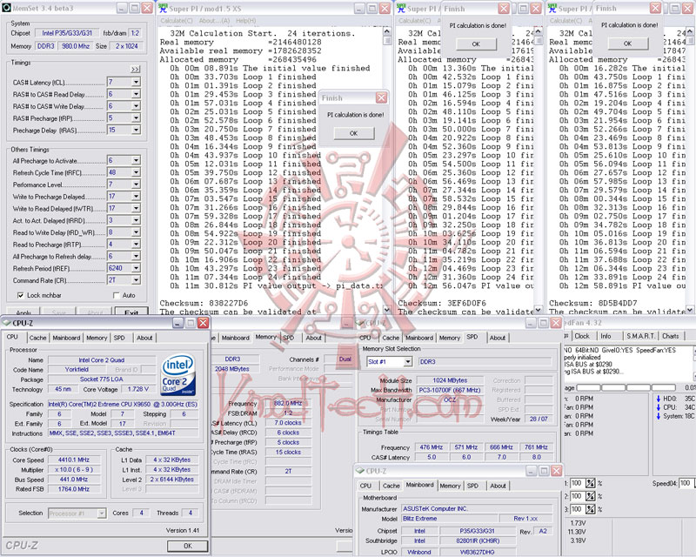
Task: Click the CPU temperature down-arrow icon in SpeedFan
Action: (x=659, y=407)
